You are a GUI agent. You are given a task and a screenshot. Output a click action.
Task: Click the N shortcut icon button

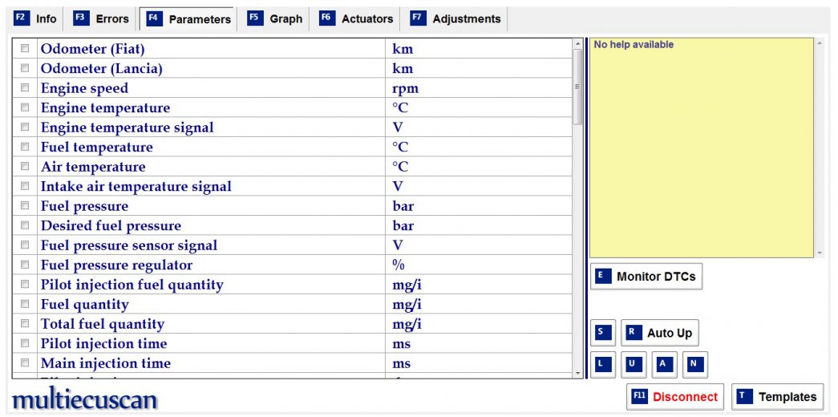(x=695, y=365)
